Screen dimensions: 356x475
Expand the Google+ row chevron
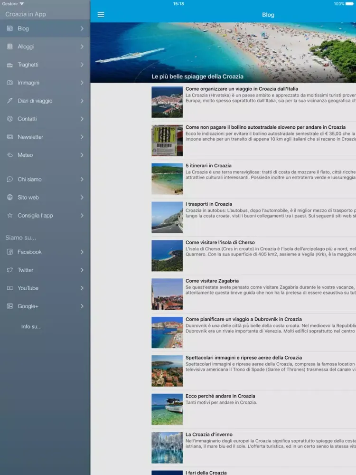(82, 306)
